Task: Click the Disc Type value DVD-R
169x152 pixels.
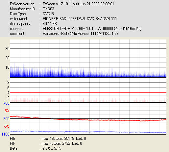Action: click(48, 14)
